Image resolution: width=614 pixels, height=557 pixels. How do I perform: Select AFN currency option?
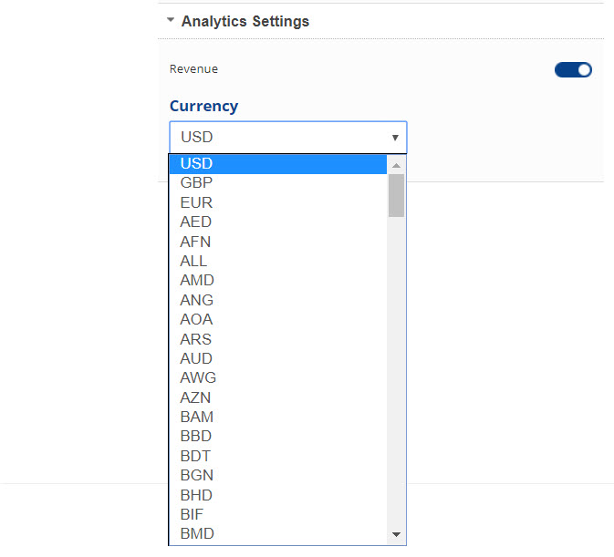[x=196, y=242]
